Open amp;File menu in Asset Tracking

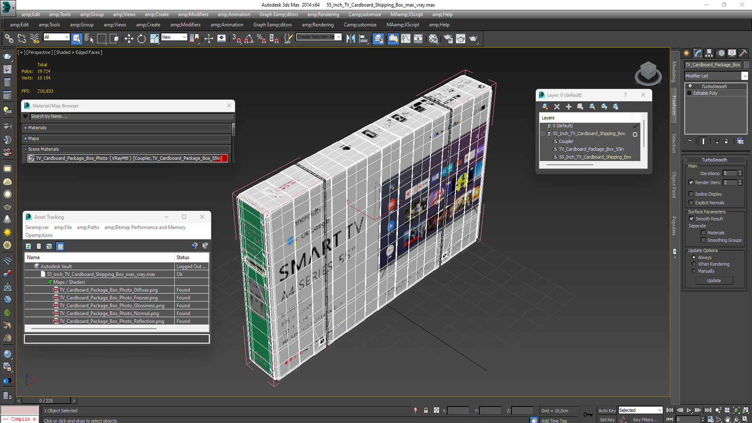63,227
